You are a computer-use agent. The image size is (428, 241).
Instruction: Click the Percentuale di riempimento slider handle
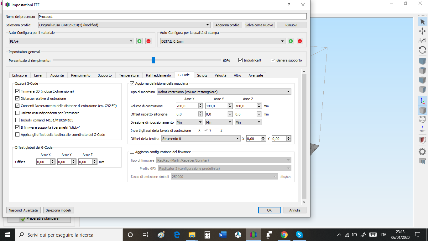click(x=153, y=60)
